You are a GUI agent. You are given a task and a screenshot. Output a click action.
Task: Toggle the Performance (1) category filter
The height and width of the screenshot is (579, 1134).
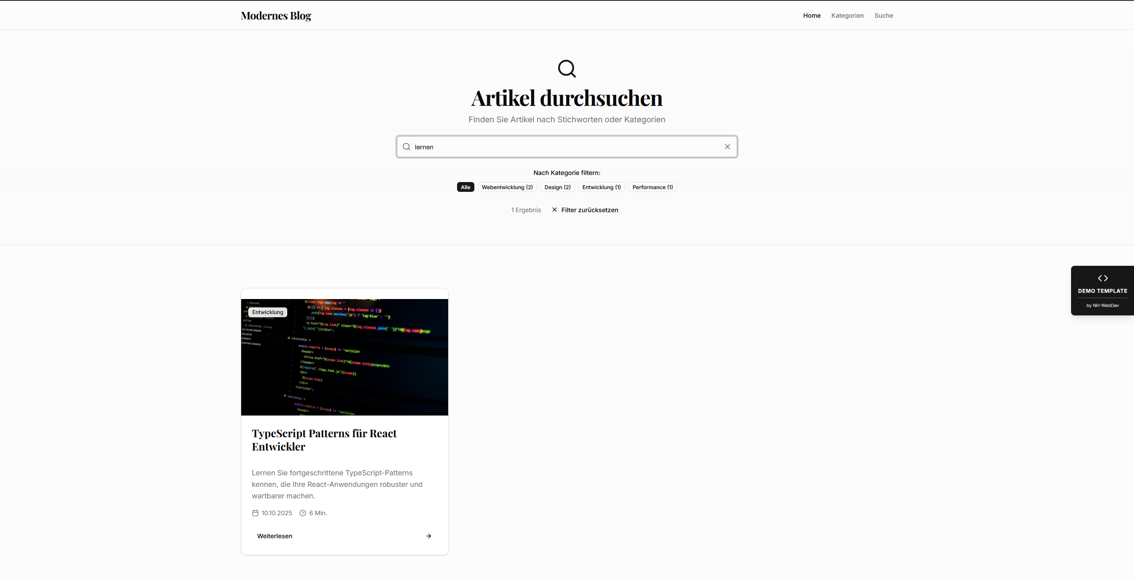click(x=652, y=187)
